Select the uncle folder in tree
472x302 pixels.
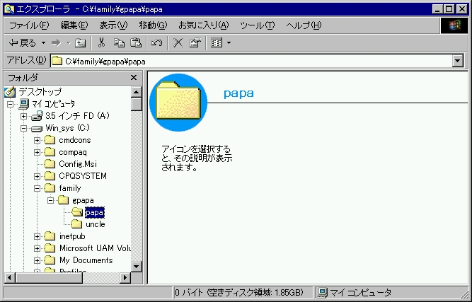point(95,224)
